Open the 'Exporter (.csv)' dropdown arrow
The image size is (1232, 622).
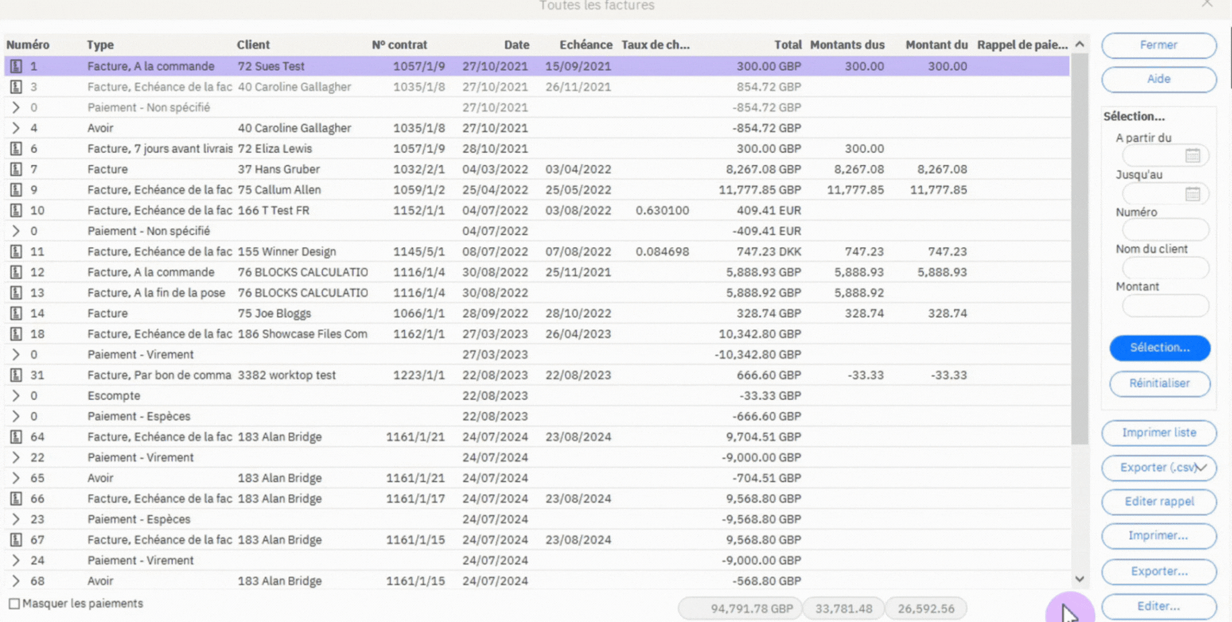1200,468
